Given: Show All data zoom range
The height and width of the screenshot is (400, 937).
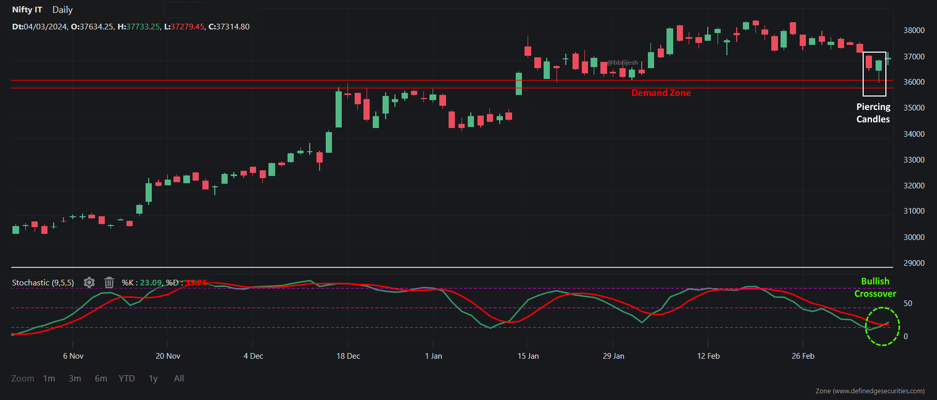Looking at the screenshot, I should [x=179, y=378].
